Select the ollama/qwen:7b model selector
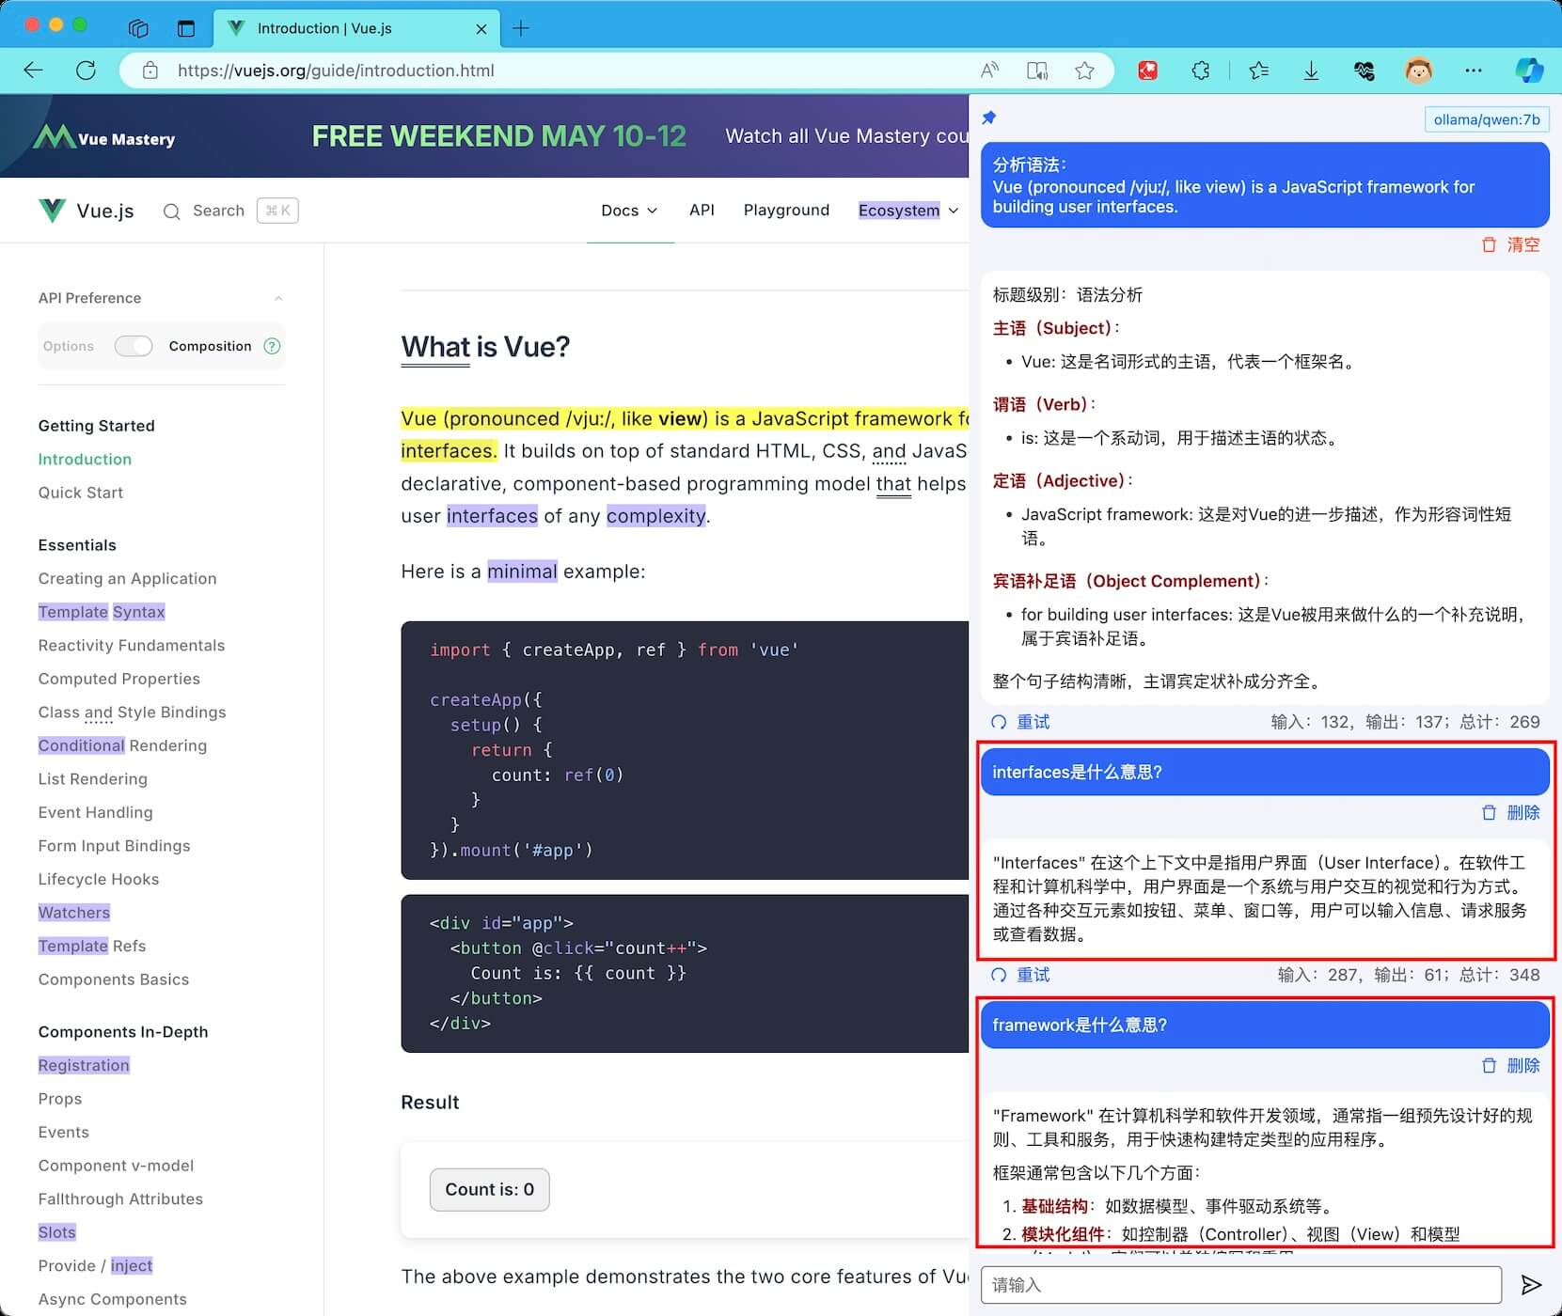Image resolution: width=1562 pixels, height=1316 pixels. click(x=1486, y=119)
